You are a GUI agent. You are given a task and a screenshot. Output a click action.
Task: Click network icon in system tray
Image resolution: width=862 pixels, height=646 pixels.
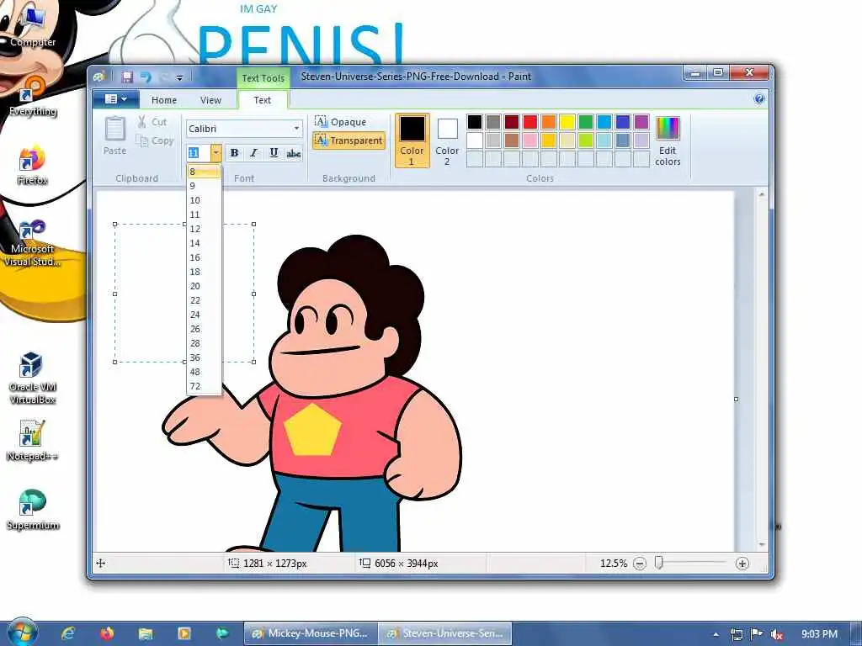tap(737, 634)
